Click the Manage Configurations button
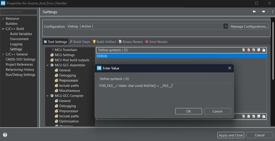This screenshot has height=141, width=275. pyautogui.click(x=249, y=26)
